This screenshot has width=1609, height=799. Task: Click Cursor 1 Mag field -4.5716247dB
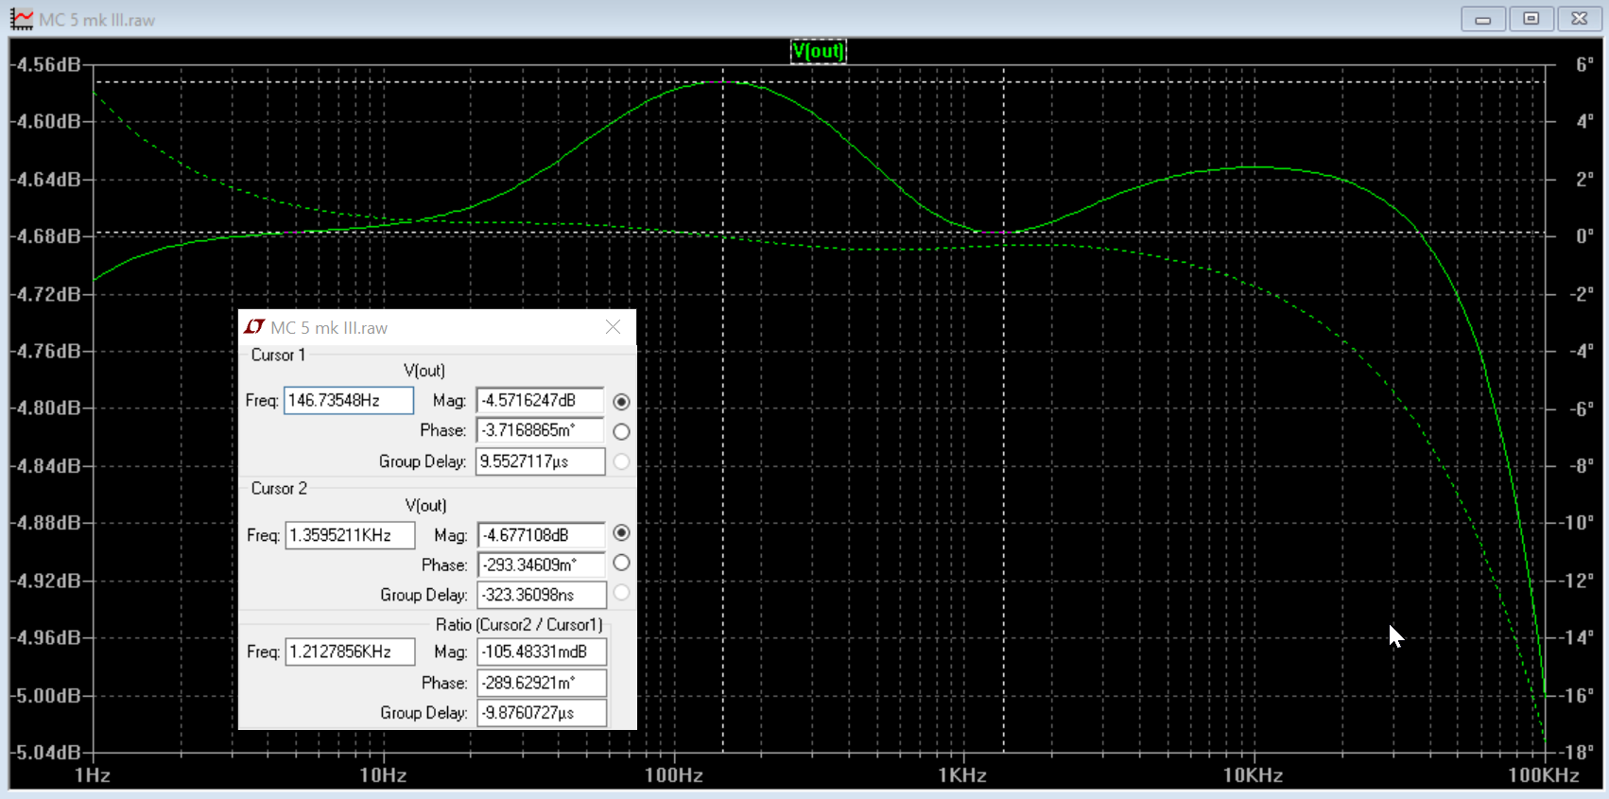pos(540,401)
